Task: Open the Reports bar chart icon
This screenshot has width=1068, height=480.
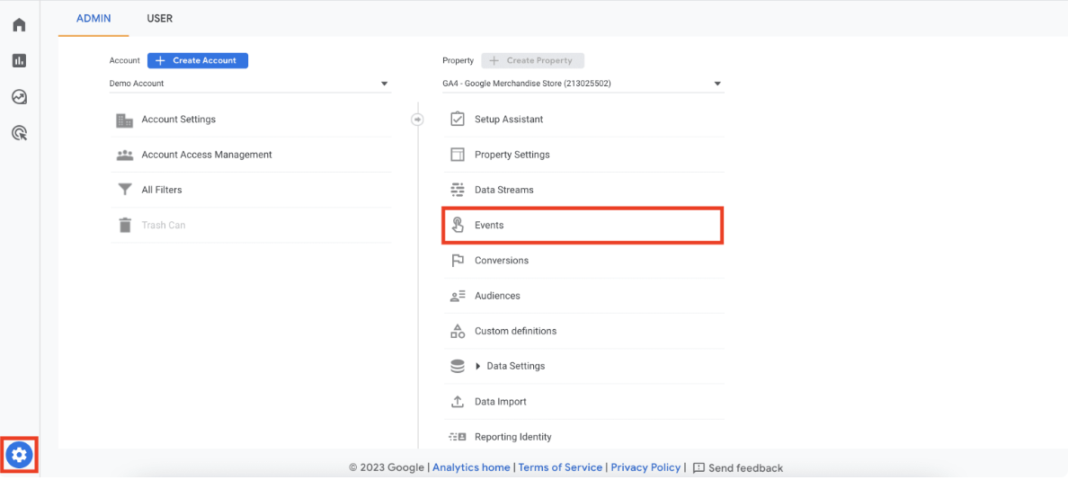Action: pos(19,60)
